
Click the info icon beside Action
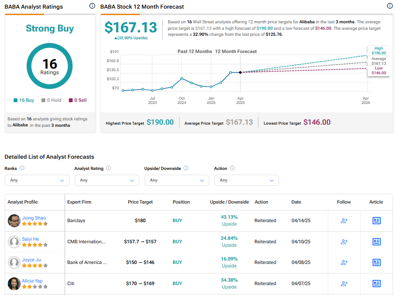[233, 168]
